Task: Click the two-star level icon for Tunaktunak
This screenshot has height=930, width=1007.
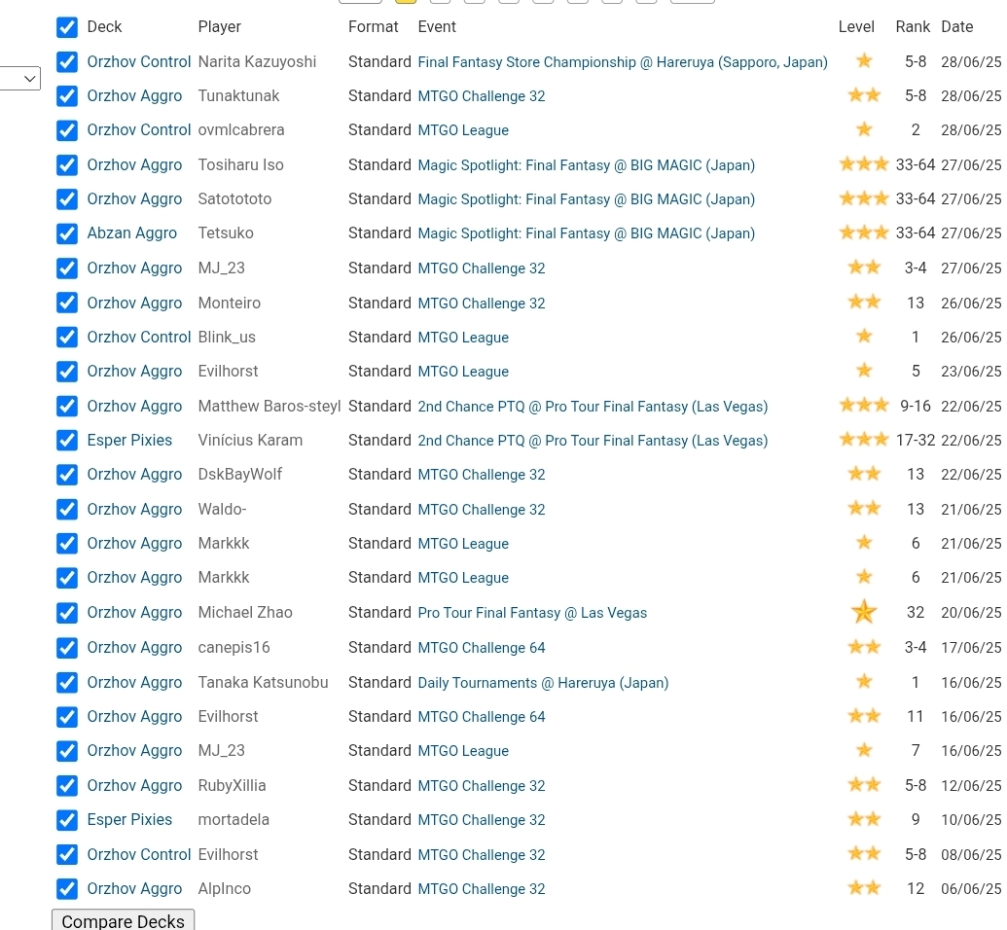Action: [x=864, y=95]
